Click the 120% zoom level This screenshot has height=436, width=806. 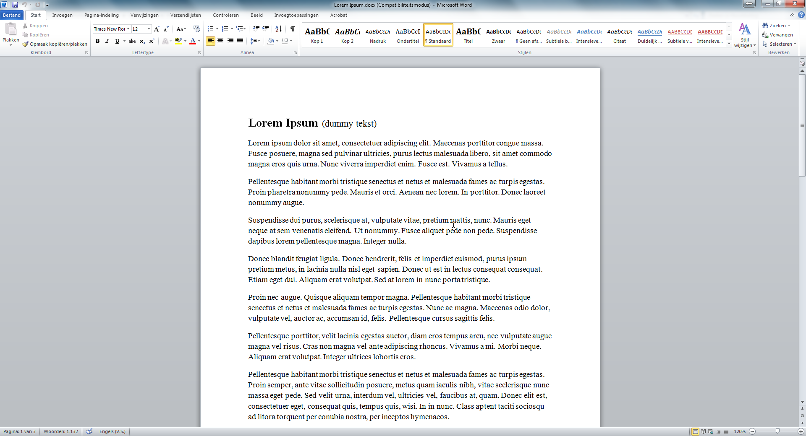[x=740, y=431]
